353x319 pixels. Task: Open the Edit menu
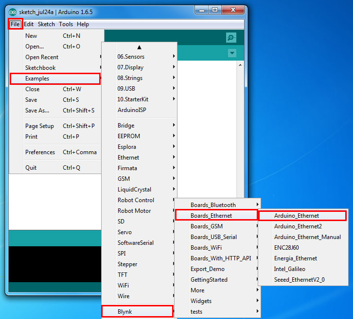click(x=29, y=24)
